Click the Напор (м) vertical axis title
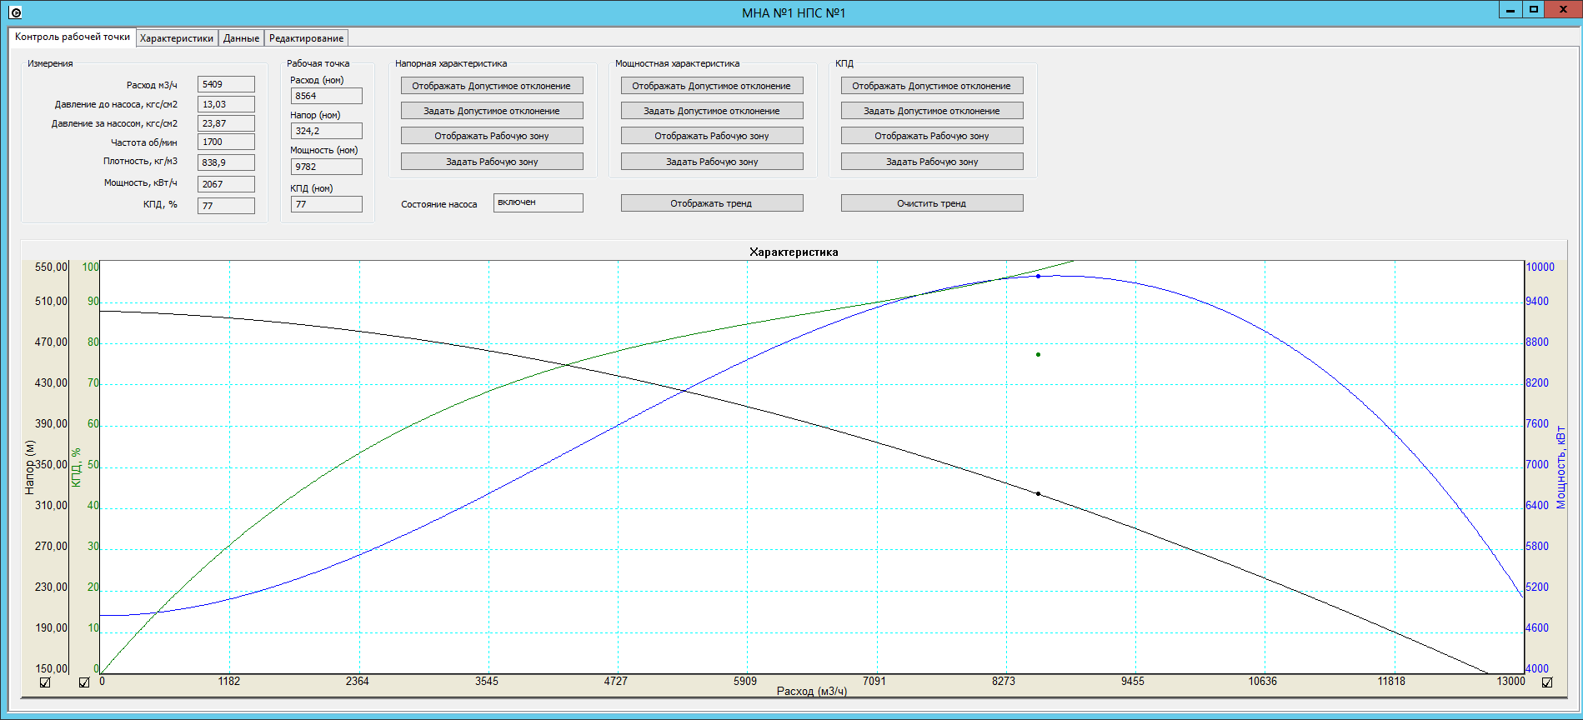The width and height of the screenshot is (1583, 720). click(29, 467)
